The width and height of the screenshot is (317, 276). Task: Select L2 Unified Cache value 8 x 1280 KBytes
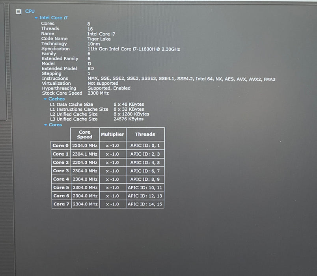(x=131, y=114)
